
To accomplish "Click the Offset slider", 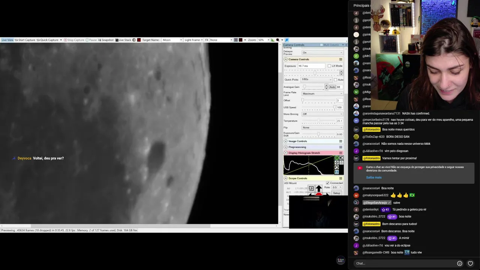I will tap(318, 100).
